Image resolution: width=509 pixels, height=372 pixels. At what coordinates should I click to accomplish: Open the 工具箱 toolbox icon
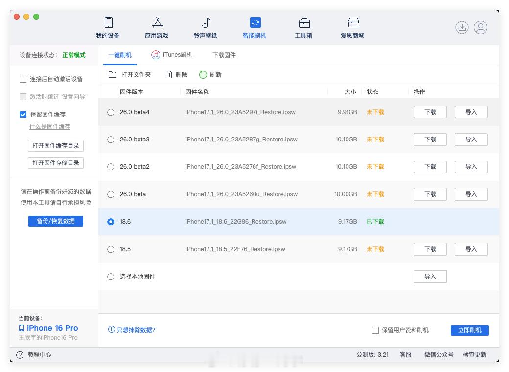[304, 23]
